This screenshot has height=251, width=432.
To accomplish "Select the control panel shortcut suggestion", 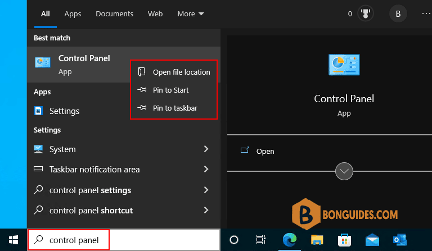I will (124, 210).
